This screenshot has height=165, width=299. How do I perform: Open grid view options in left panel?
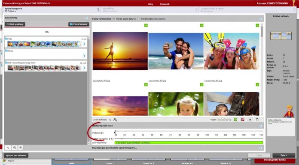click(x=21, y=147)
